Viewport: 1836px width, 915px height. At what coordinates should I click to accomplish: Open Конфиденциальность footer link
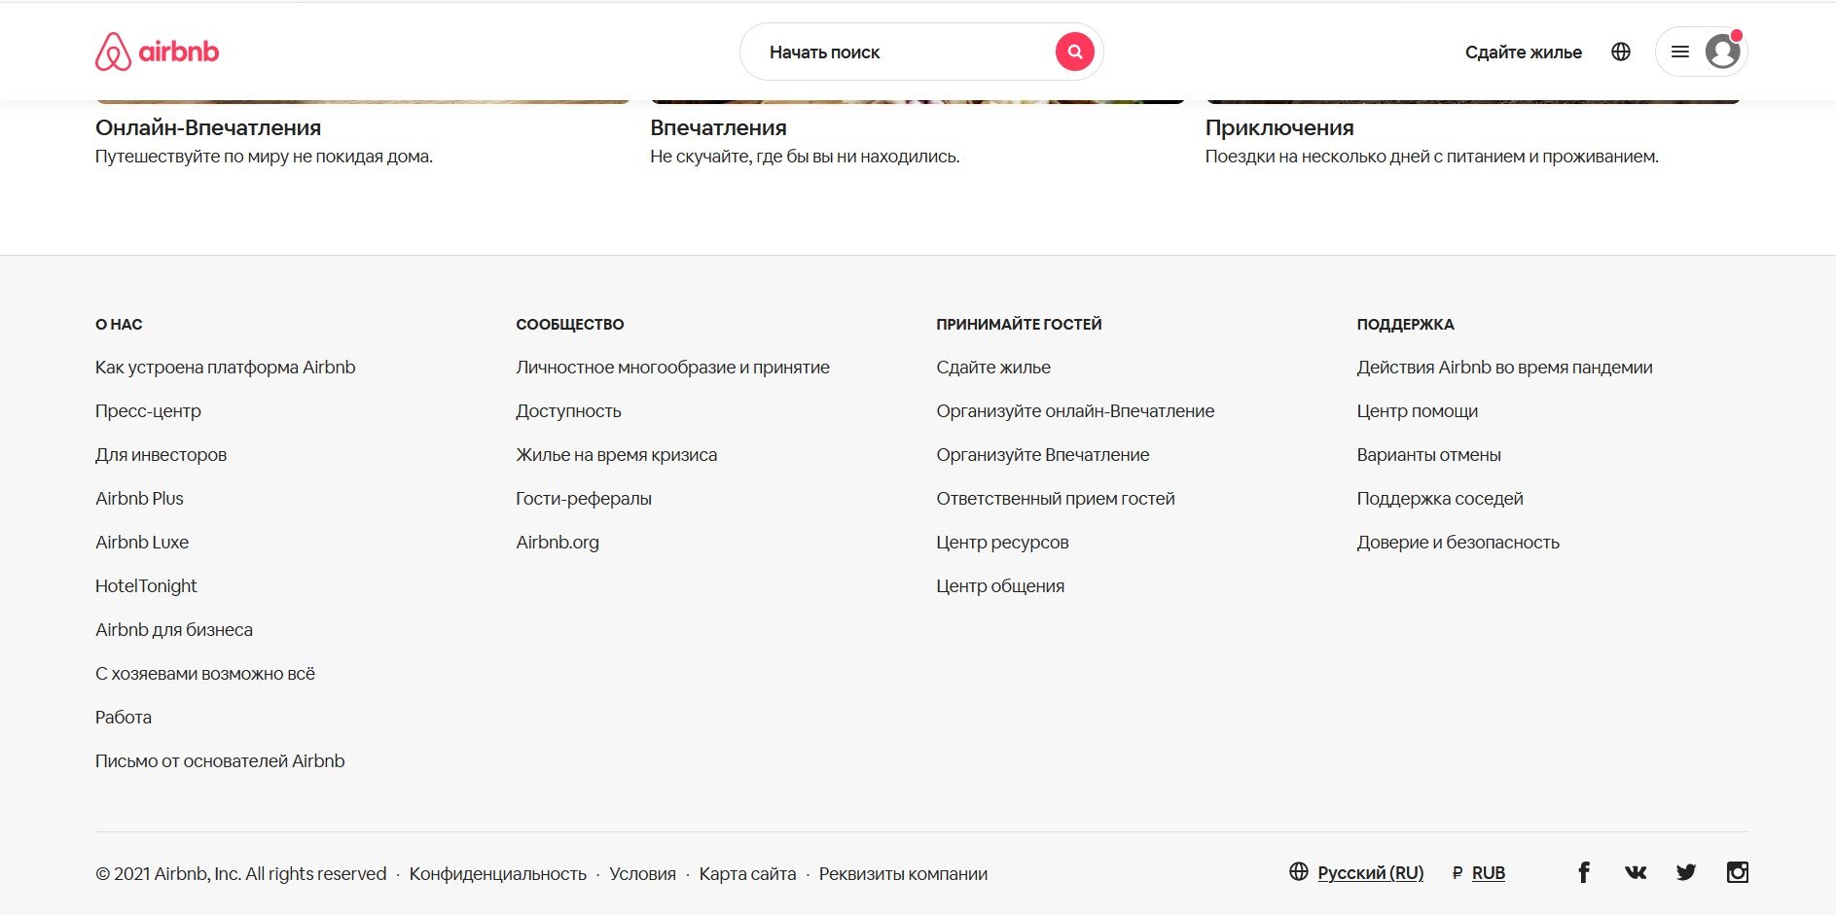coord(497,874)
